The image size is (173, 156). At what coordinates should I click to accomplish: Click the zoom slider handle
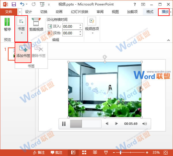tap(121, 153)
